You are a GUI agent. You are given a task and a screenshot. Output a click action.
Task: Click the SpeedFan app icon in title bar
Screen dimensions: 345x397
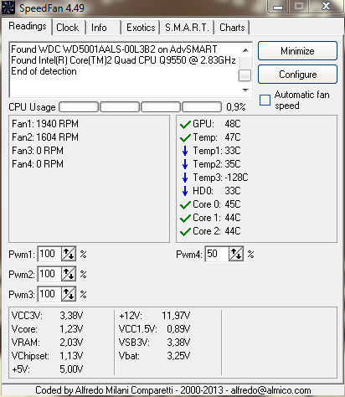(8, 8)
